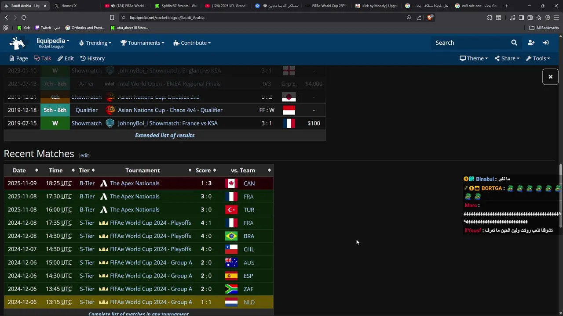The width and height of the screenshot is (563, 316).
Task: Open the Extended list of results link
Action: [x=165, y=135]
